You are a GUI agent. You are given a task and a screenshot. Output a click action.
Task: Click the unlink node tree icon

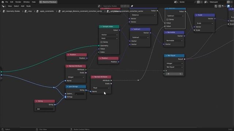[128, 6]
